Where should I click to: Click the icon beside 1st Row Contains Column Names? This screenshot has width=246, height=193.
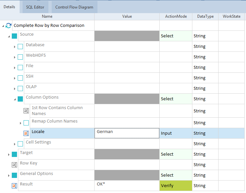tap(26, 111)
